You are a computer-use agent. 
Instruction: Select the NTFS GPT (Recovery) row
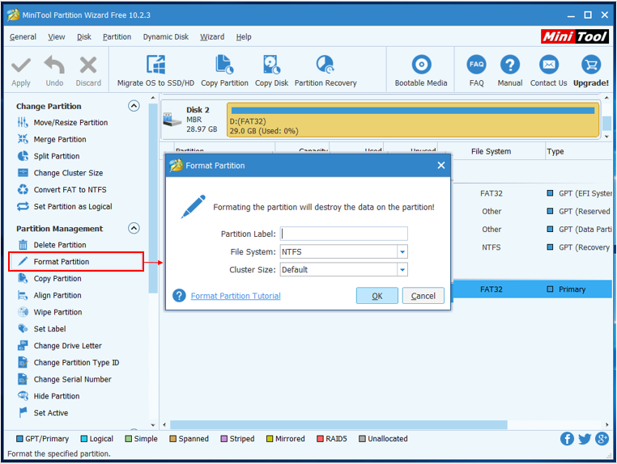(533, 247)
